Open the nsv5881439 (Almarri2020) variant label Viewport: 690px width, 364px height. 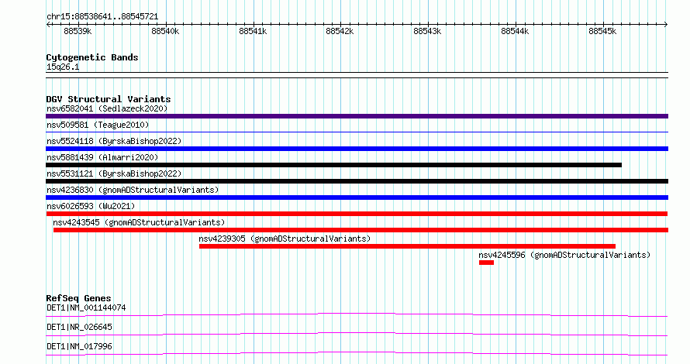coord(102,157)
